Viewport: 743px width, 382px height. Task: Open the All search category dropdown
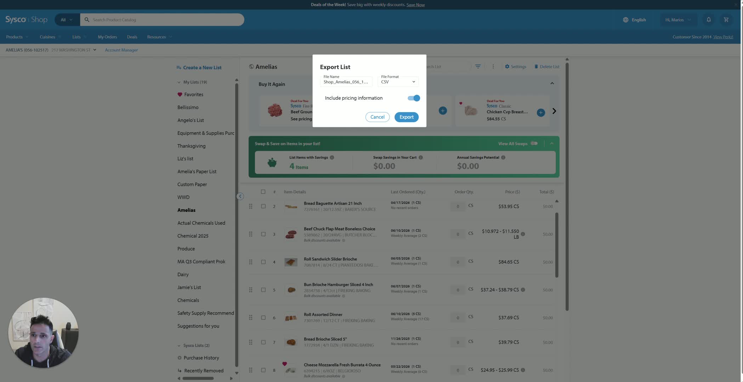coord(67,20)
